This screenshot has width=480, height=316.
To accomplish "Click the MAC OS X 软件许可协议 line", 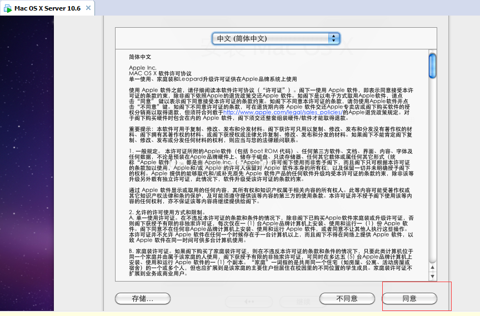I will click(160, 73).
